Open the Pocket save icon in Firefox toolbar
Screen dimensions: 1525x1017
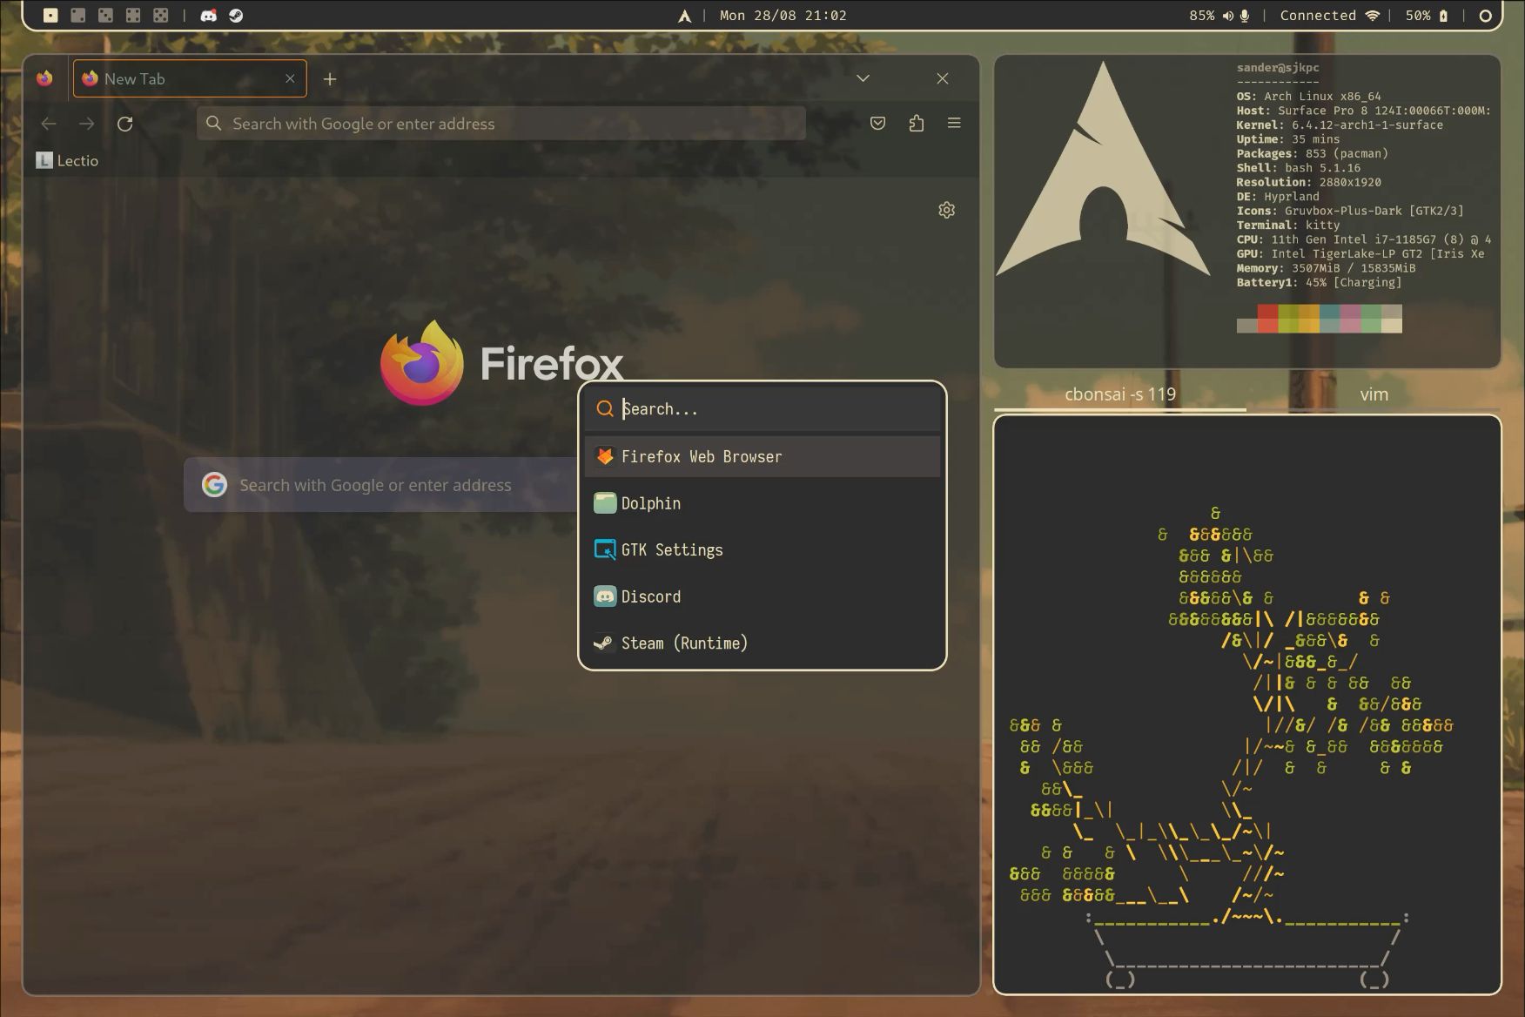[877, 124]
